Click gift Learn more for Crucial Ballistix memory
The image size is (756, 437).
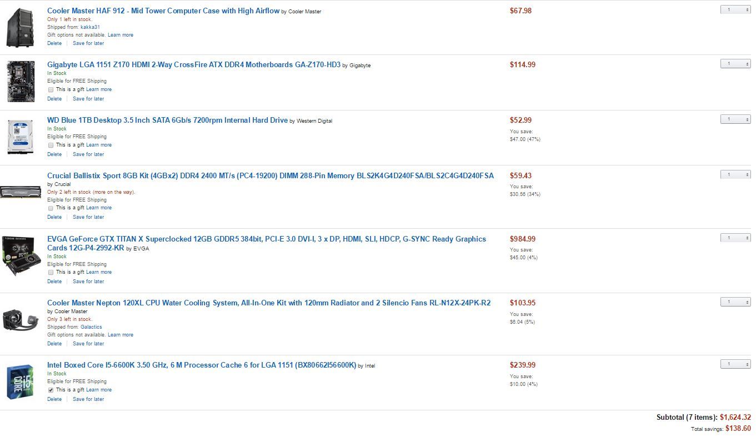(x=99, y=208)
